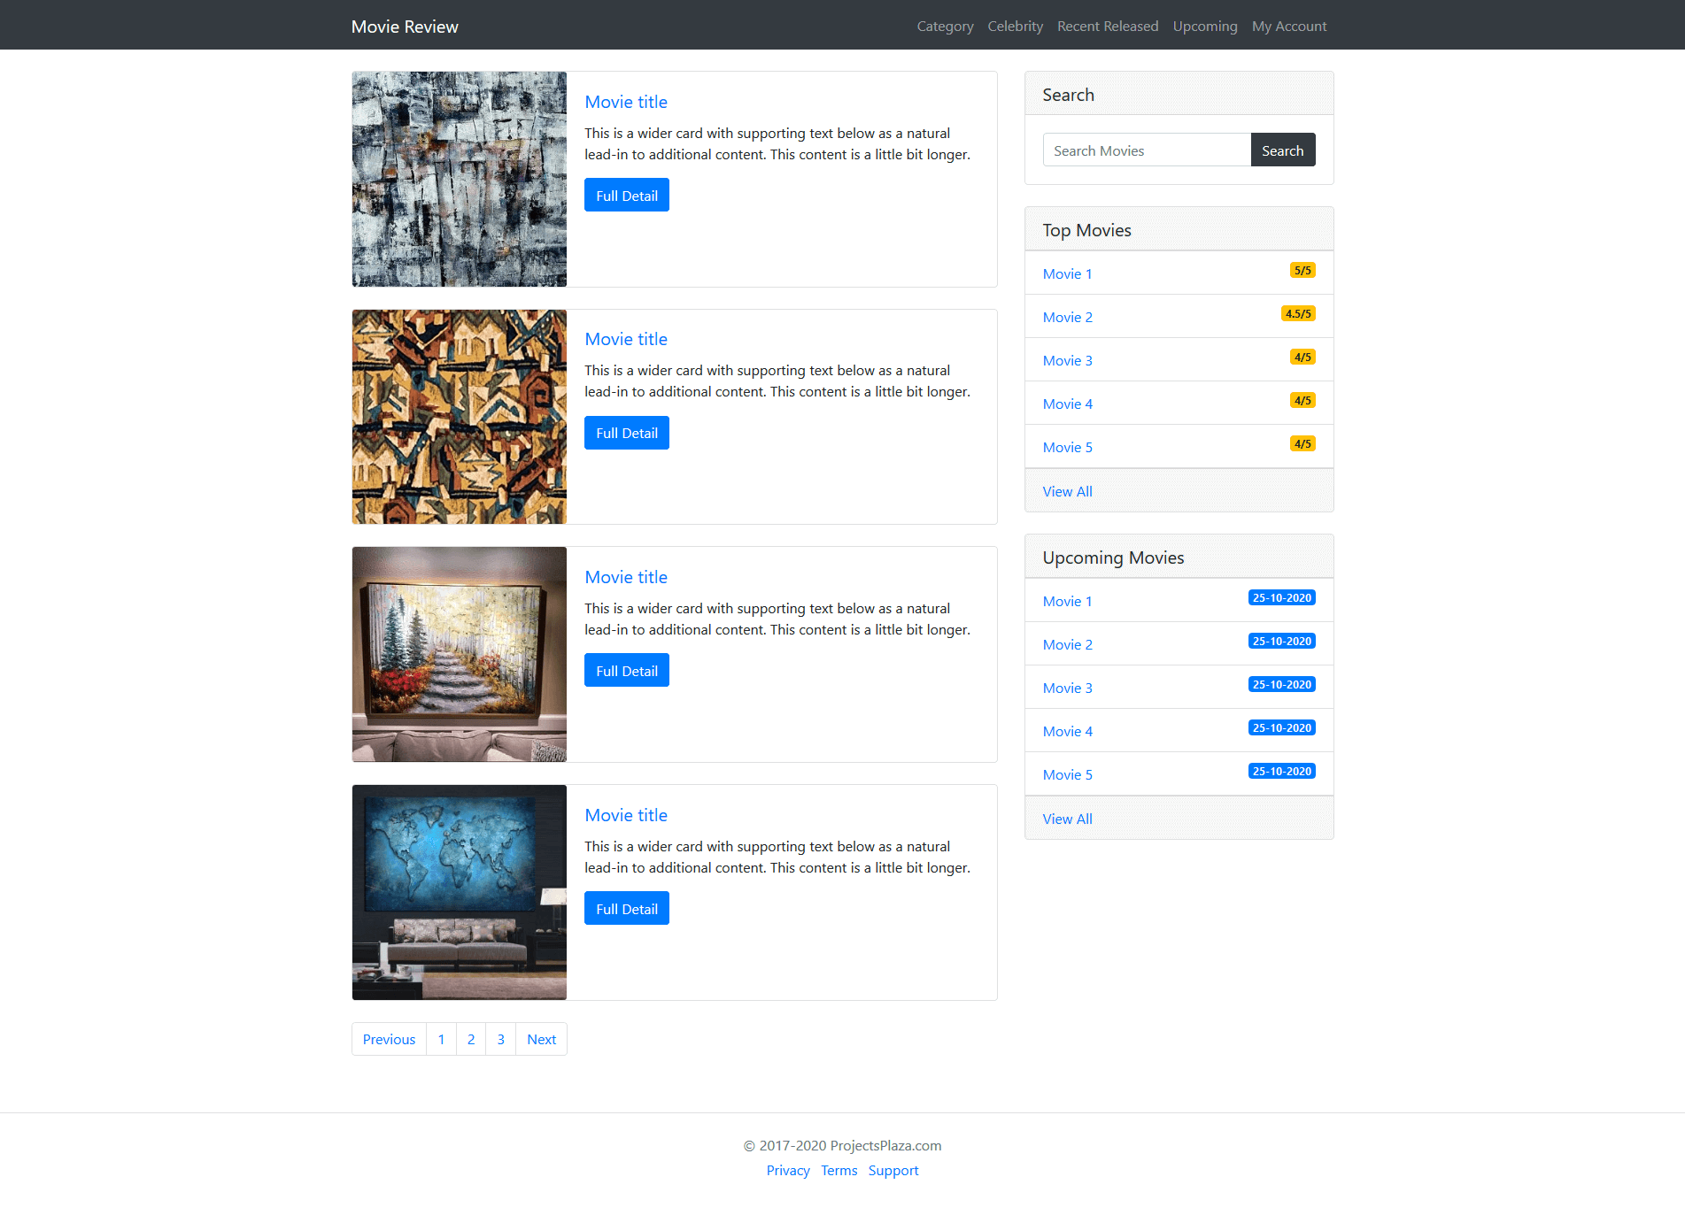1685x1223 pixels.
Task: Click the 5/5 rating badge
Action: (1302, 271)
